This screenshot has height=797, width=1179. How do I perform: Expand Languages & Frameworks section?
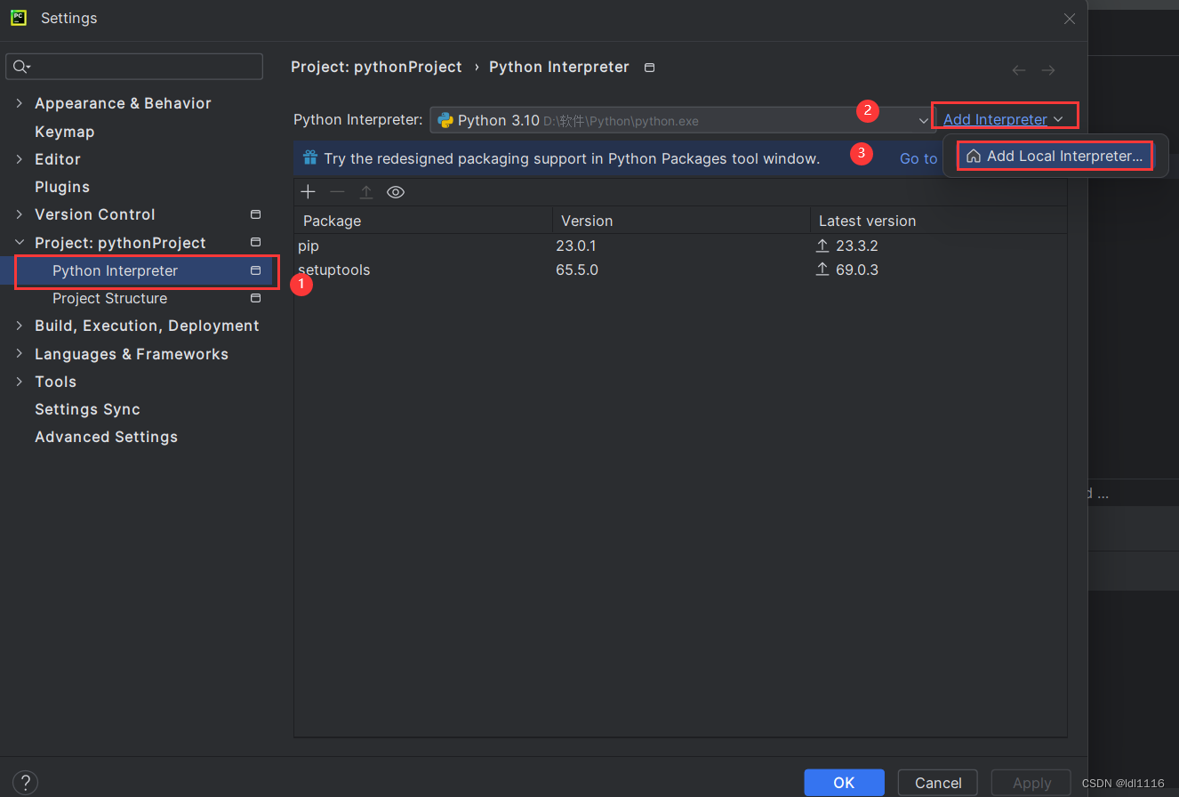tap(19, 354)
